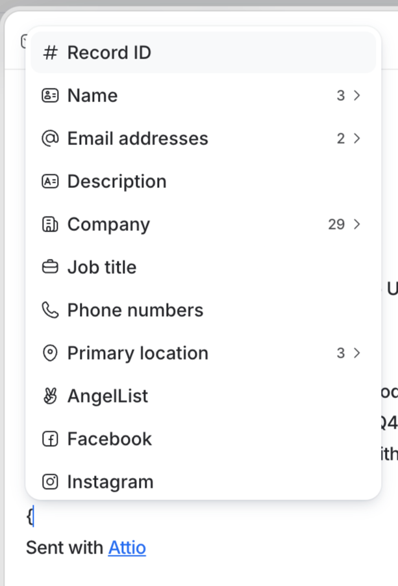Click the location pin icon beside Primary location

[x=50, y=353]
